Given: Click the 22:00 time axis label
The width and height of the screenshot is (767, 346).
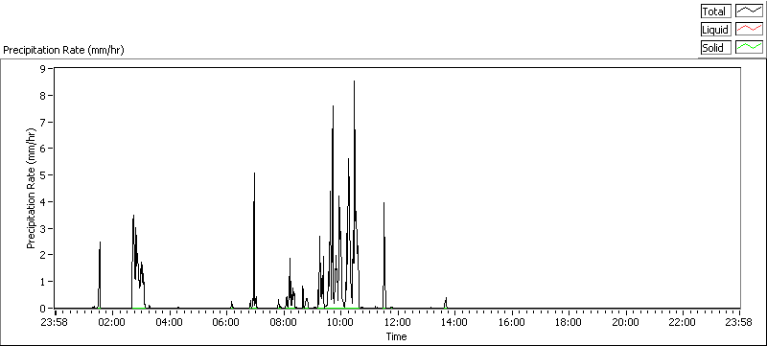Looking at the screenshot, I should click(x=683, y=323).
